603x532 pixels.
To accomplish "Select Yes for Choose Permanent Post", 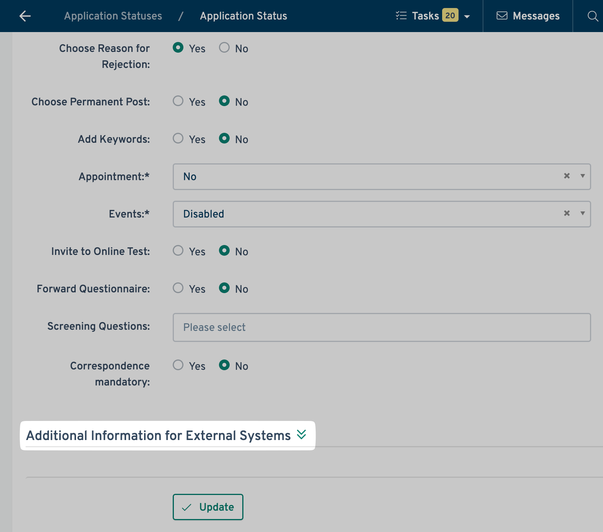I will [x=178, y=101].
